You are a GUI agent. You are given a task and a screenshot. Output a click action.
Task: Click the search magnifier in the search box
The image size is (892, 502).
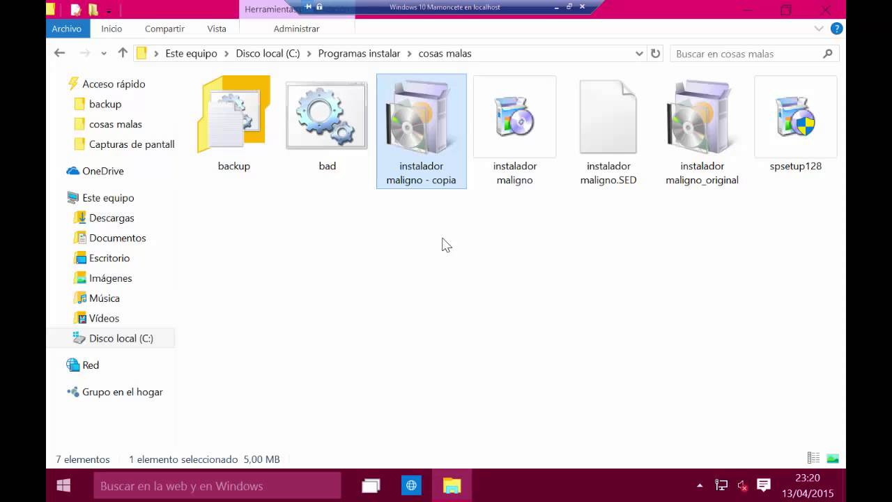[828, 53]
